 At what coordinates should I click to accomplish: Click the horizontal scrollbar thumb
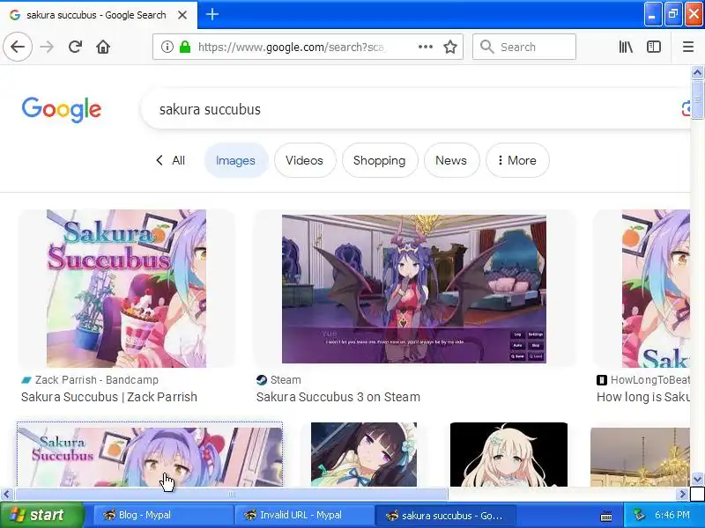(x=231, y=495)
